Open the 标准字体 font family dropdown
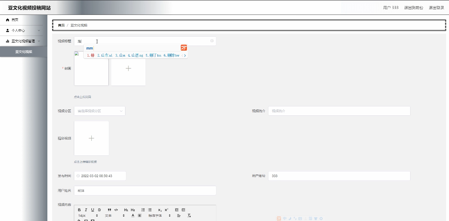 (160, 215)
